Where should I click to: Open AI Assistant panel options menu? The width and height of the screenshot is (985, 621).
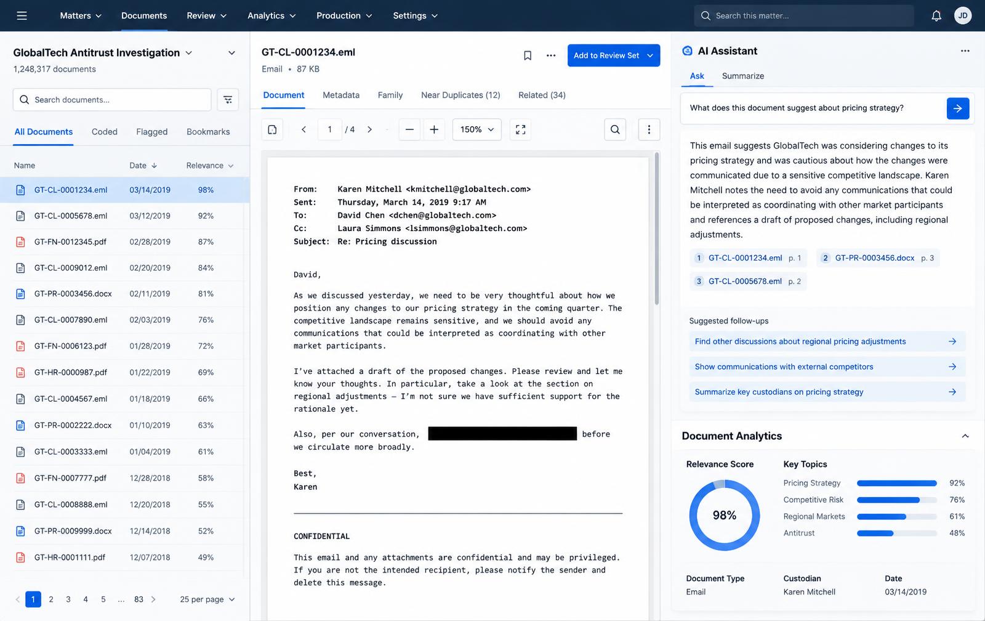[x=965, y=51]
